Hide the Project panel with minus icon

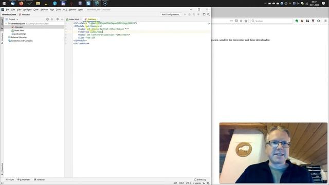pos(62,20)
